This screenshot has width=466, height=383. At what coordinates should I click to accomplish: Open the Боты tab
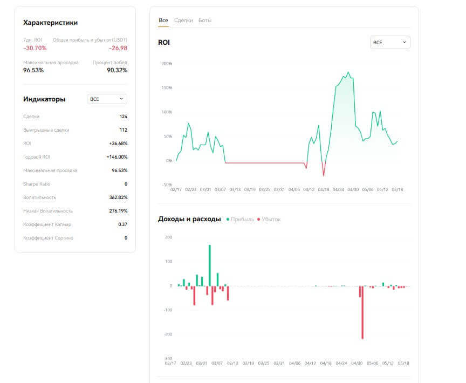coord(205,20)
